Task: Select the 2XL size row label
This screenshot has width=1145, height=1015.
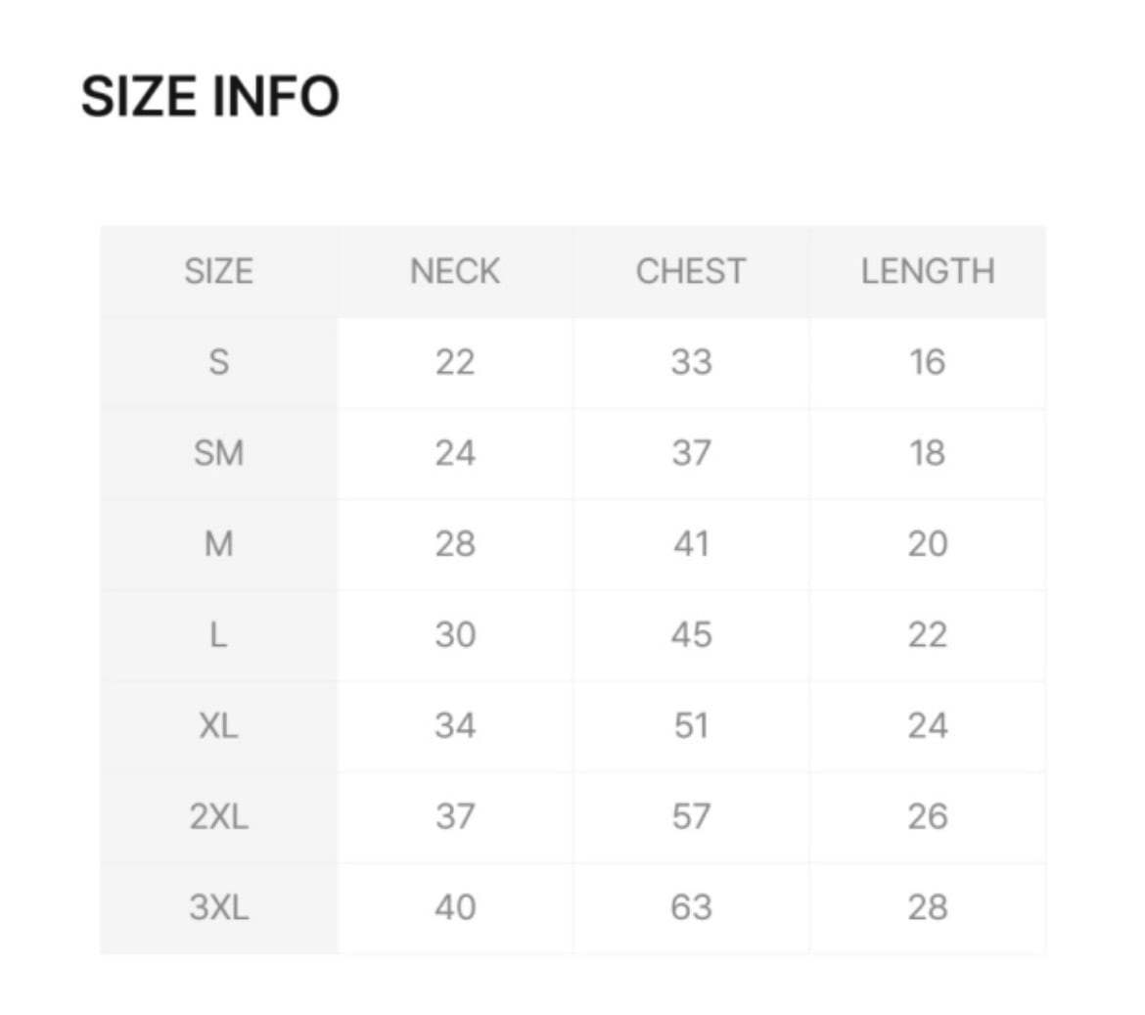Action: coord(218,817)
